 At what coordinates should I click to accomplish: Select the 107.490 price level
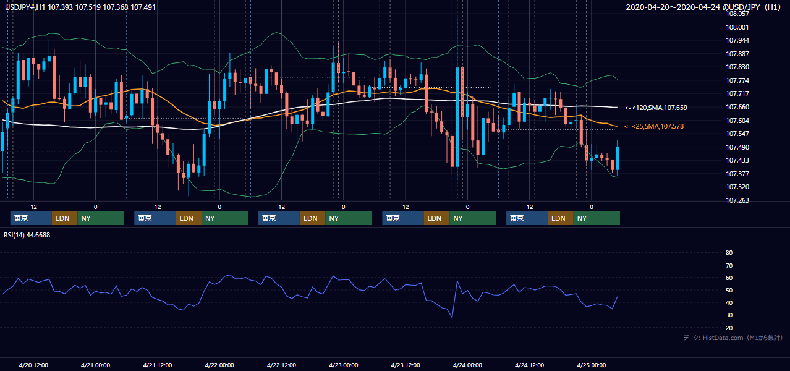(737, 147)
